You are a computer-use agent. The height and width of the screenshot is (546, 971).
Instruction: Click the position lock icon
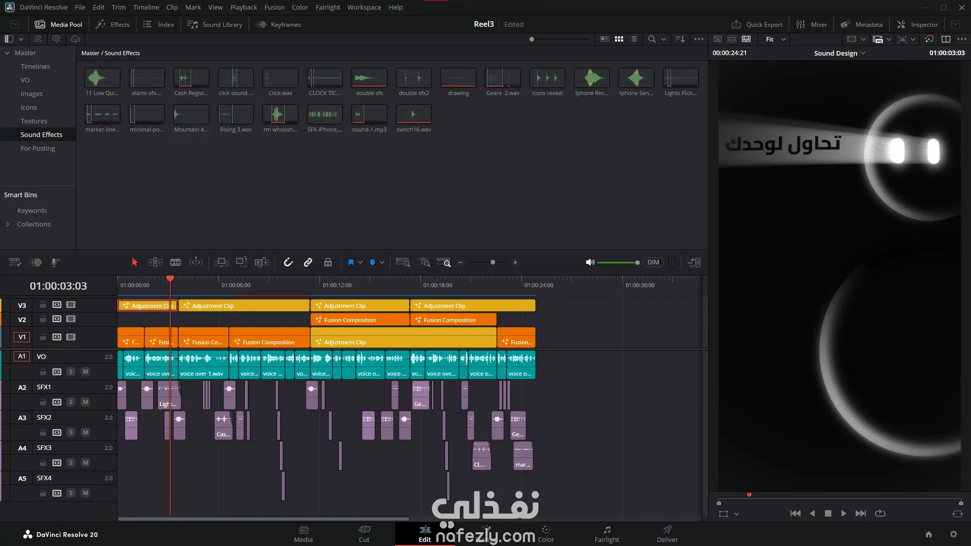[x=328, y=262]
